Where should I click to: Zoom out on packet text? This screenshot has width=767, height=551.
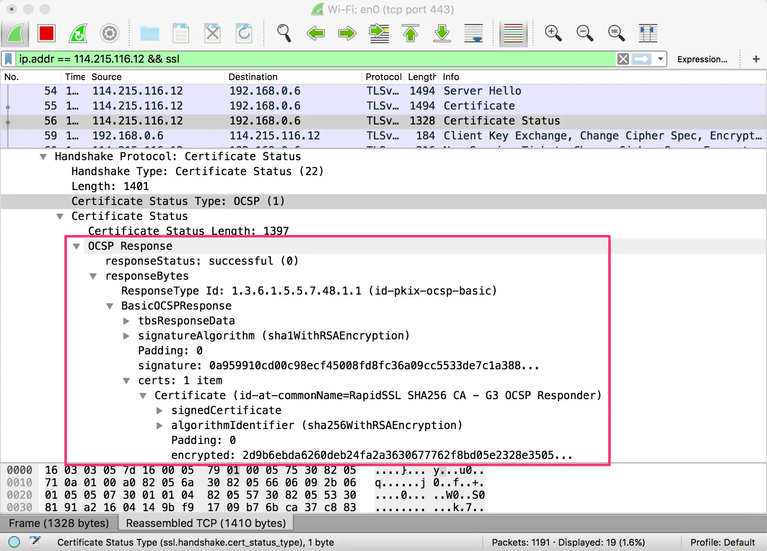[x=585, y=33]
